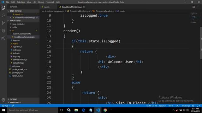Viewport: 202px width, 113px height.
Task: Expand the node_modules folder
Action: click(18, 24)
